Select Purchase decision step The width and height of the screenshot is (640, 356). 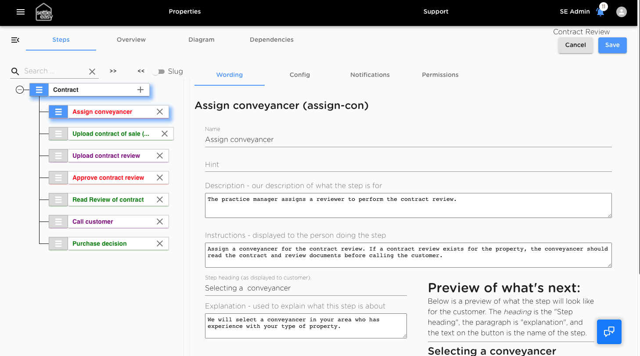pyautogui.click(x=100, y=243)
